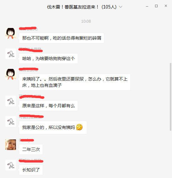Minimize the chat window
172x178 pixels.
point(147,6)
